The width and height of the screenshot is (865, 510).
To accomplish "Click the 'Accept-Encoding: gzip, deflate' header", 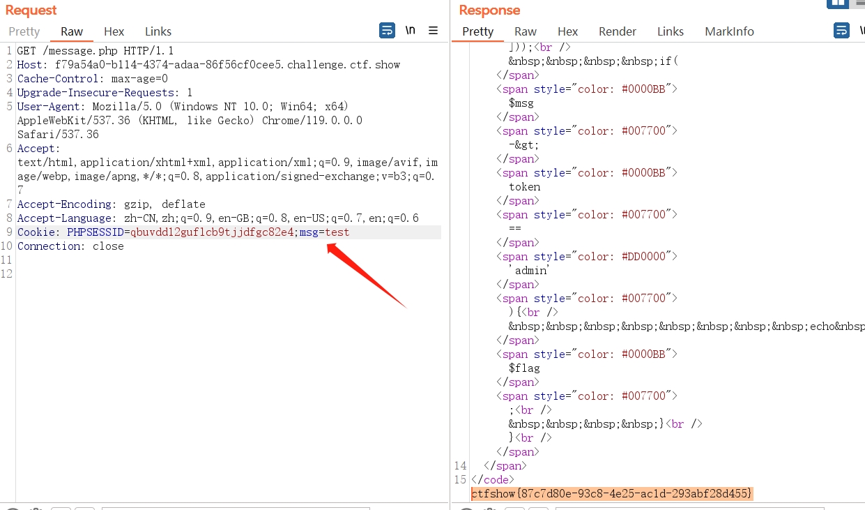I will (112, 204).
